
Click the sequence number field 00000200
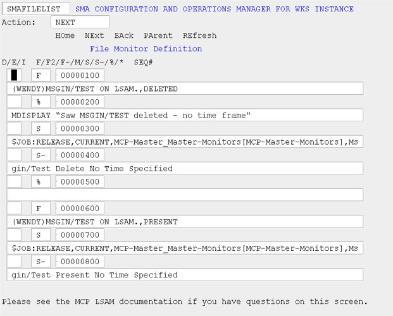[x=80, y=102]
